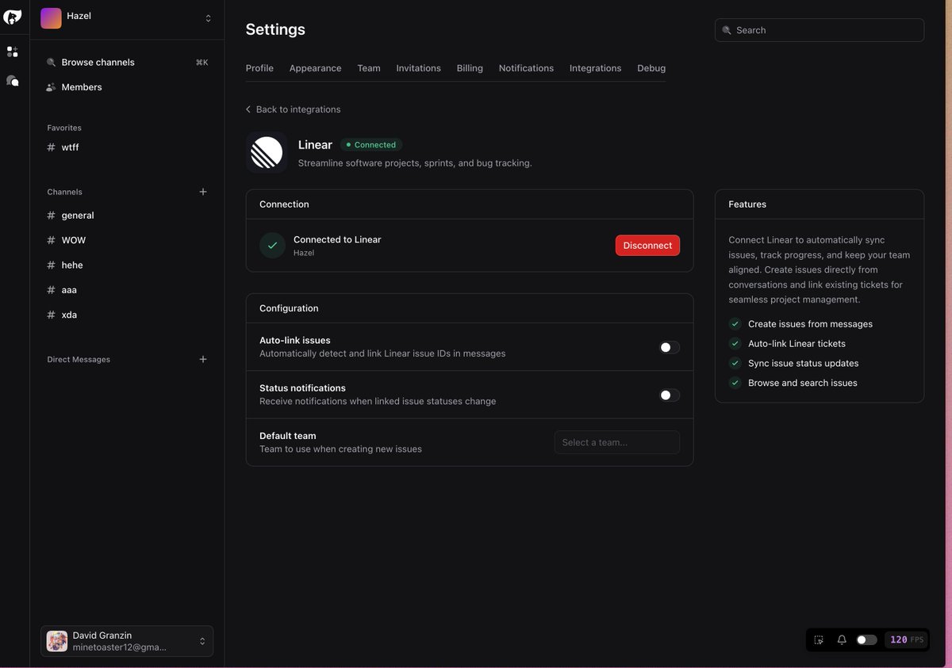The width and height of the screenshot is (952, 668).
Task: Switch to the Notifications tab
Action: (526, 68)
